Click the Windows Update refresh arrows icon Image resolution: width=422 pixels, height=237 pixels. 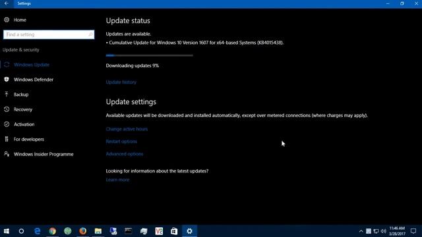[7, 65]
